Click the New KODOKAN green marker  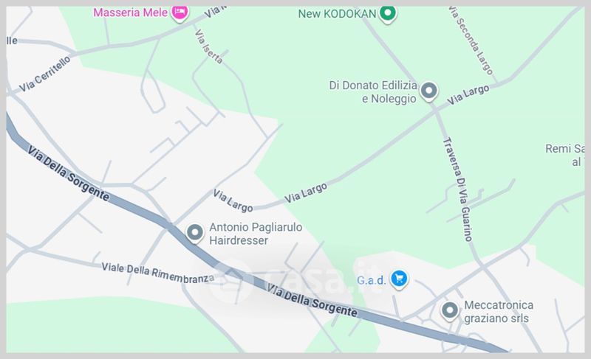tap(388, 14)
